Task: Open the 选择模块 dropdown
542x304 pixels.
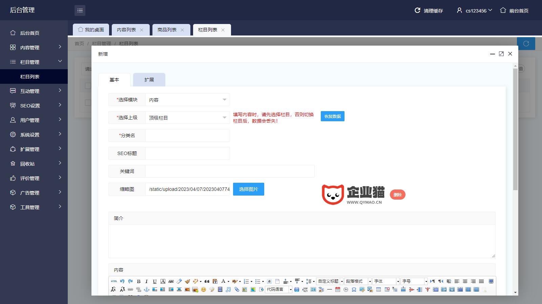Action: tap(187, 100)
